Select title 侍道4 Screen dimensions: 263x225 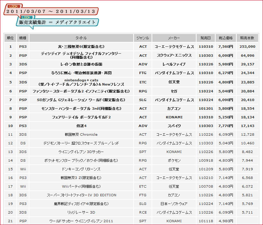click(x=81, y=126)
